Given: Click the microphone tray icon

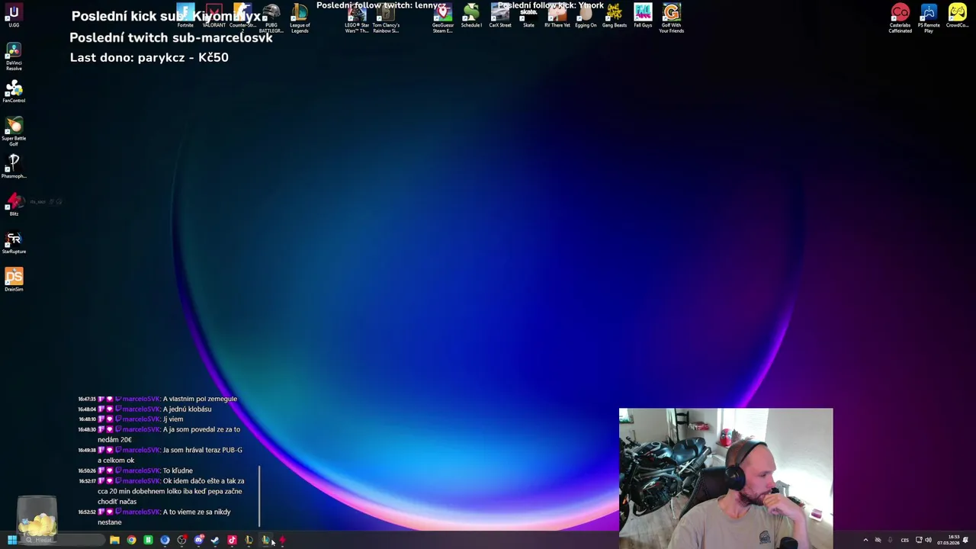Looking at the screenshot, I should tap(890, 540).
